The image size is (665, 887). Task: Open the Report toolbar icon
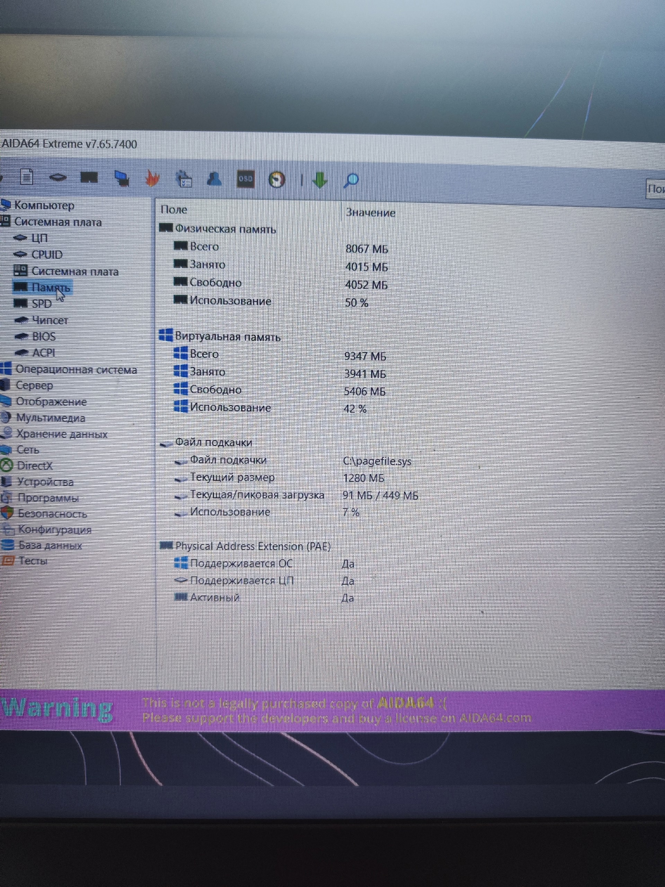[x=26, y=176]
